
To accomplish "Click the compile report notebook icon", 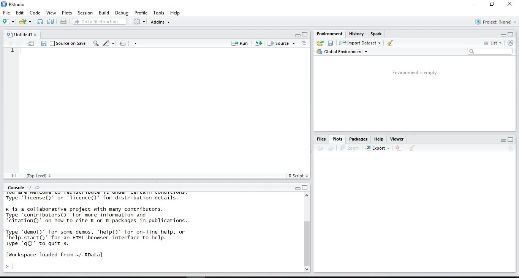I will point(123,43).
